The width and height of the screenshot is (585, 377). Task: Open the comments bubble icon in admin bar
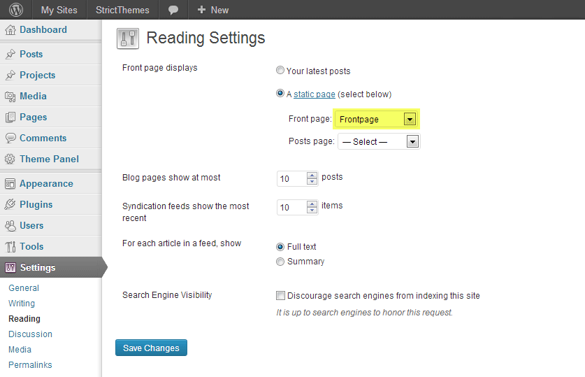tap(173, 10)
